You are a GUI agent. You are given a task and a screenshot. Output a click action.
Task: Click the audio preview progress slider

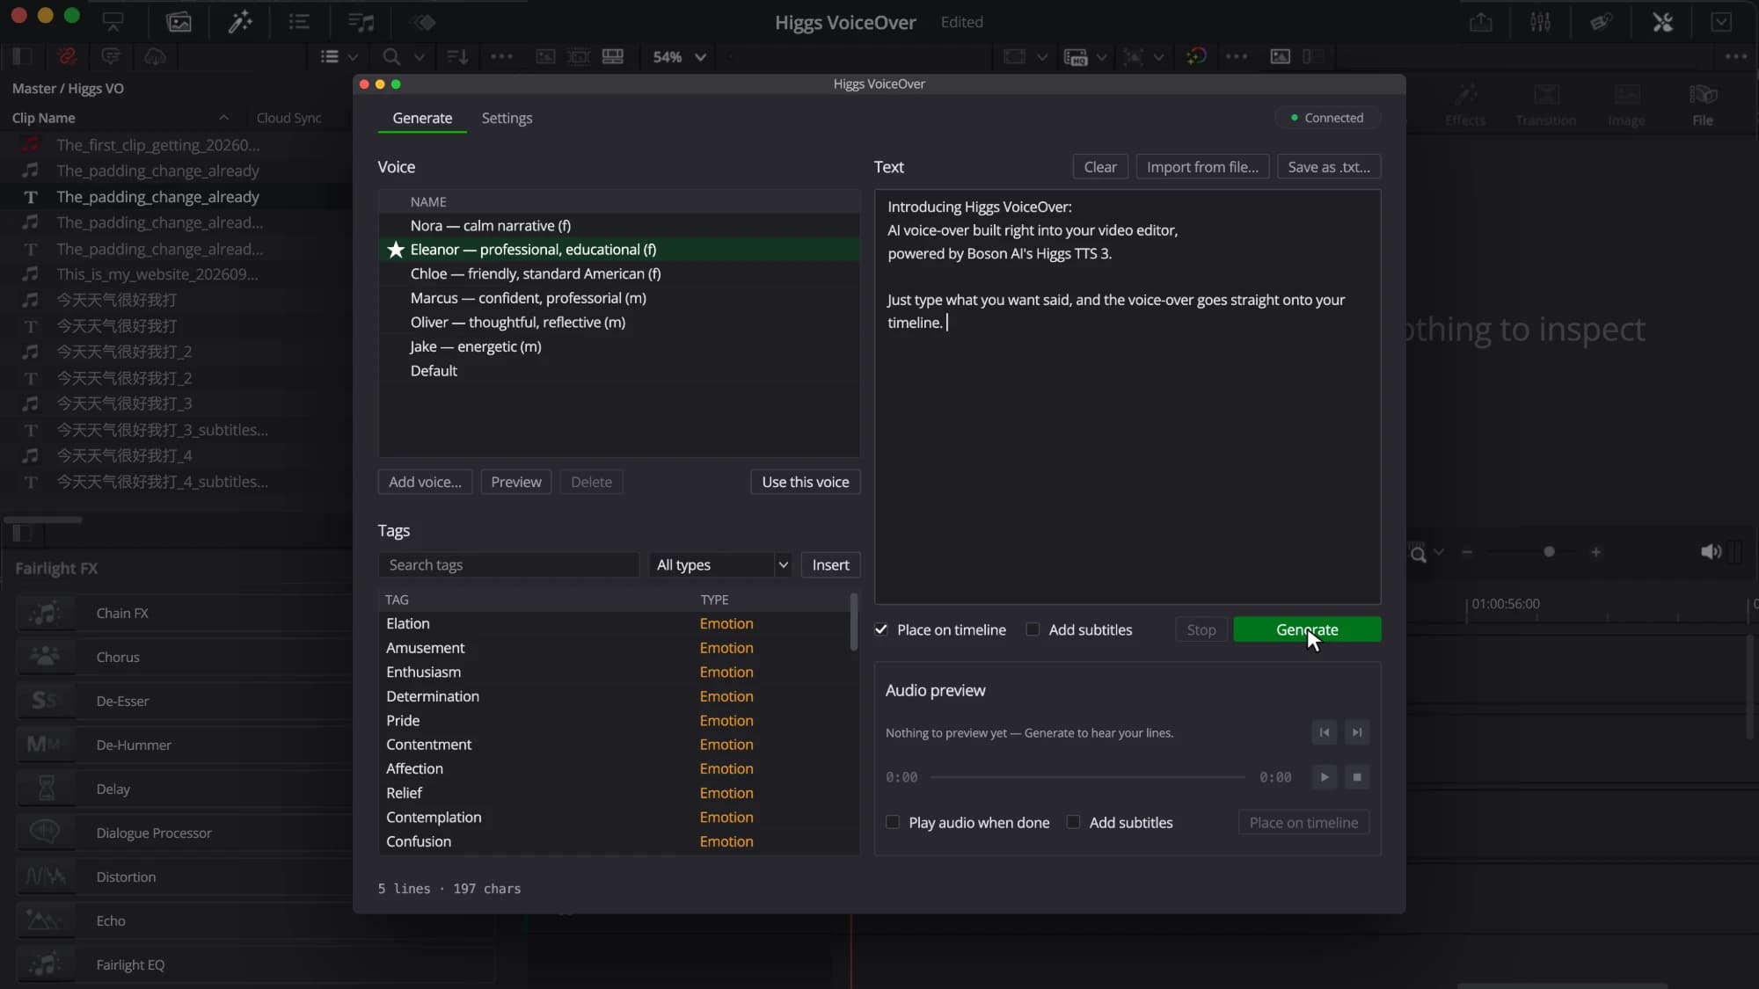[1088, 777]
